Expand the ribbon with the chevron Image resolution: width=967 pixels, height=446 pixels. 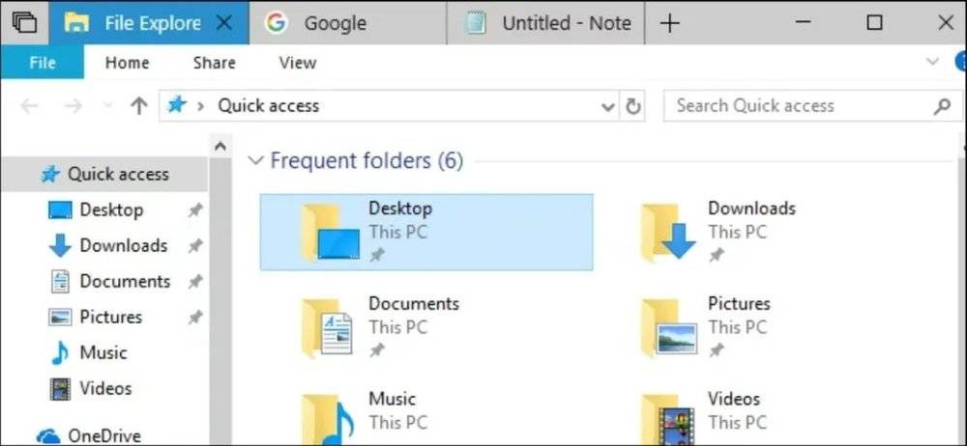click(933, 62)
